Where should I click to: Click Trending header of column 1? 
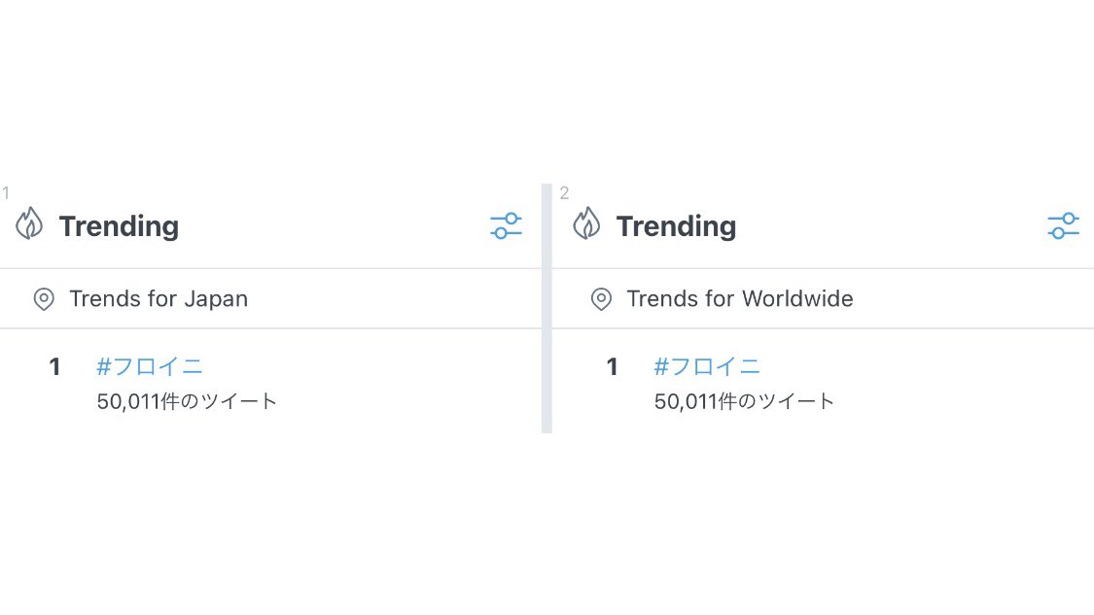tap(119, 226)
